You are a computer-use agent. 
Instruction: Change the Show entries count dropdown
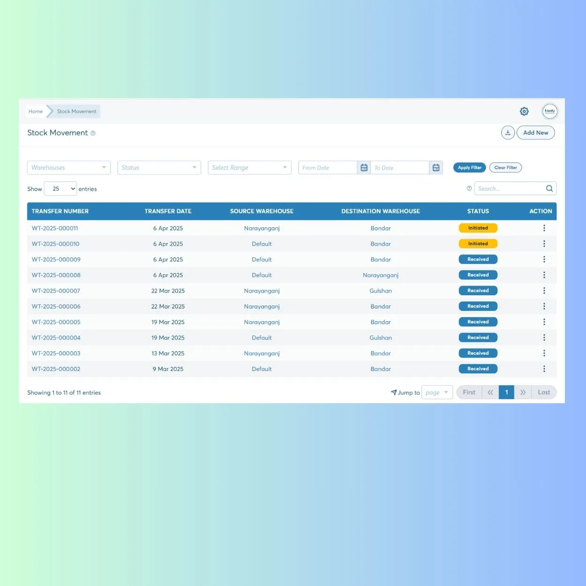(60, 189)
